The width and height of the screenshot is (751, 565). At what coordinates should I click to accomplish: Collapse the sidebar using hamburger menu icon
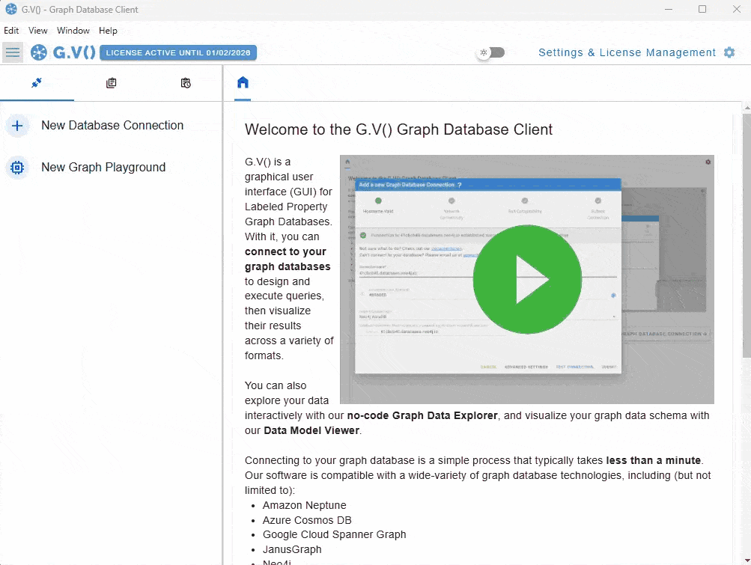13,52
